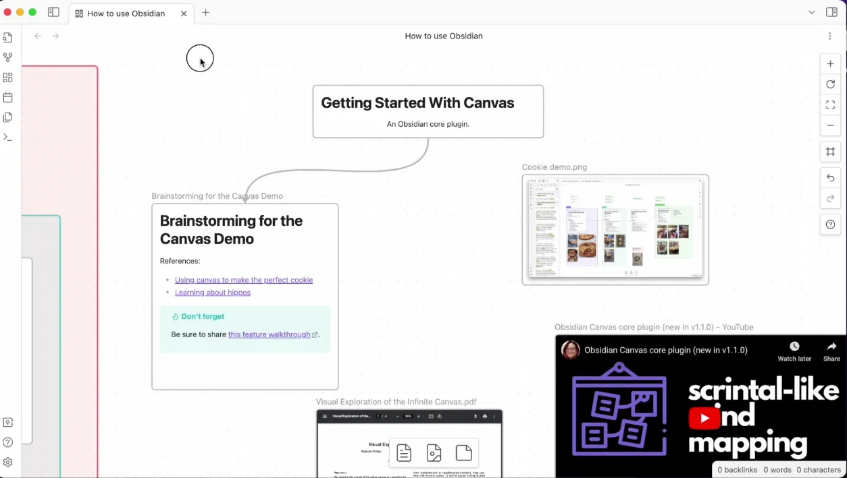Reset canvas zoom
The width and height of the screenshot is (847, 478).
(830, 84)
